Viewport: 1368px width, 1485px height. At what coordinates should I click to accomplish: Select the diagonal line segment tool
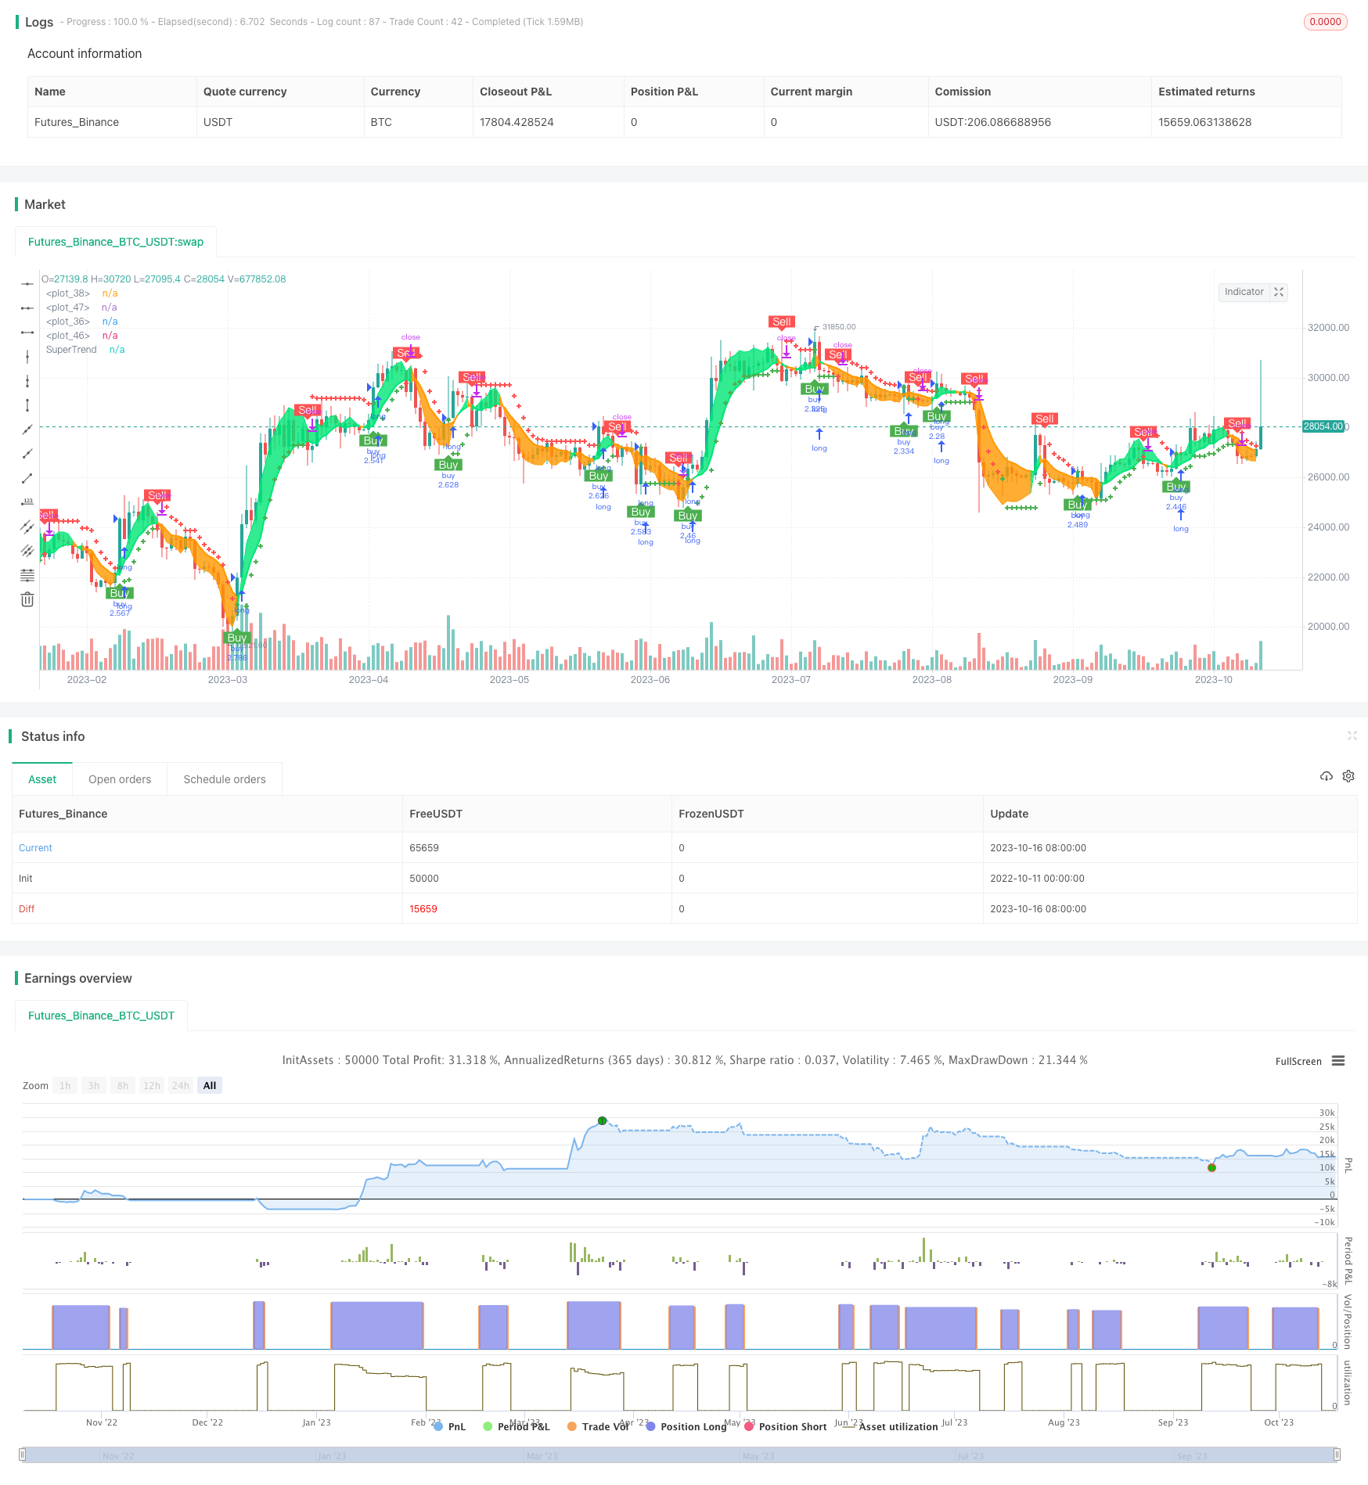tap(27, 477)
